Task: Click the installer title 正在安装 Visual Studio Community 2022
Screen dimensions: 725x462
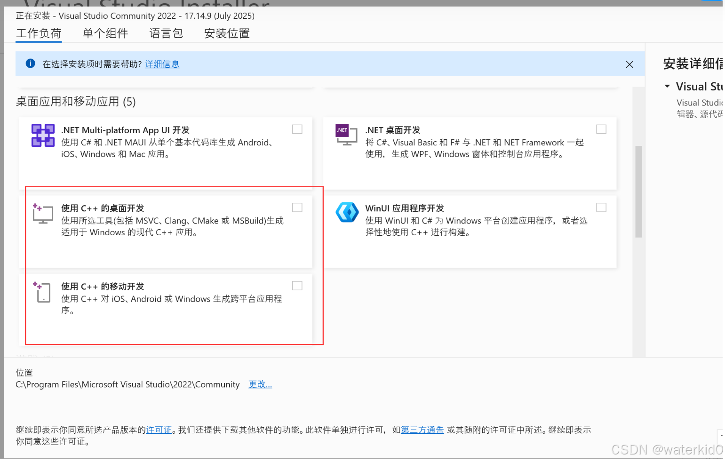Action: (135, 16)
